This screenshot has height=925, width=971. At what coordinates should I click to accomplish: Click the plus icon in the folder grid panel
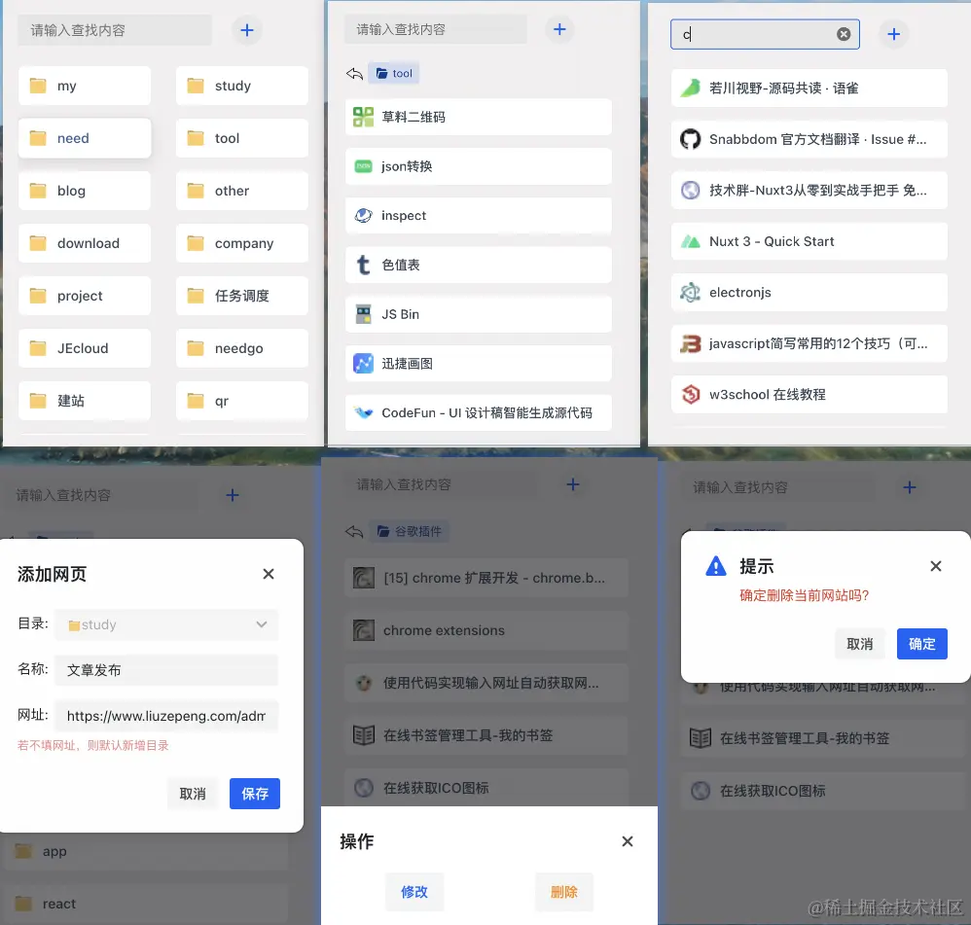pyautogui.click(x=247, y=30)
